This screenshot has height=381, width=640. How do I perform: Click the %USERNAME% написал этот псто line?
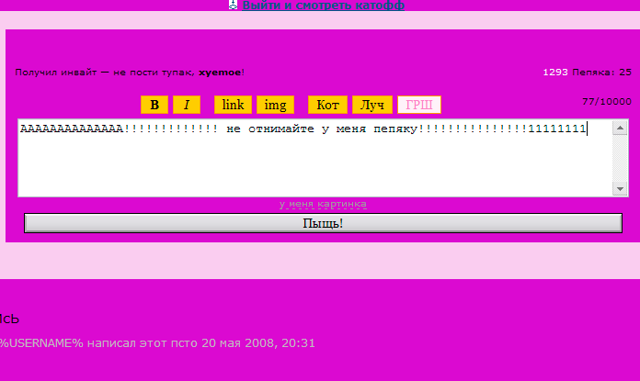[x=157, y=343]
